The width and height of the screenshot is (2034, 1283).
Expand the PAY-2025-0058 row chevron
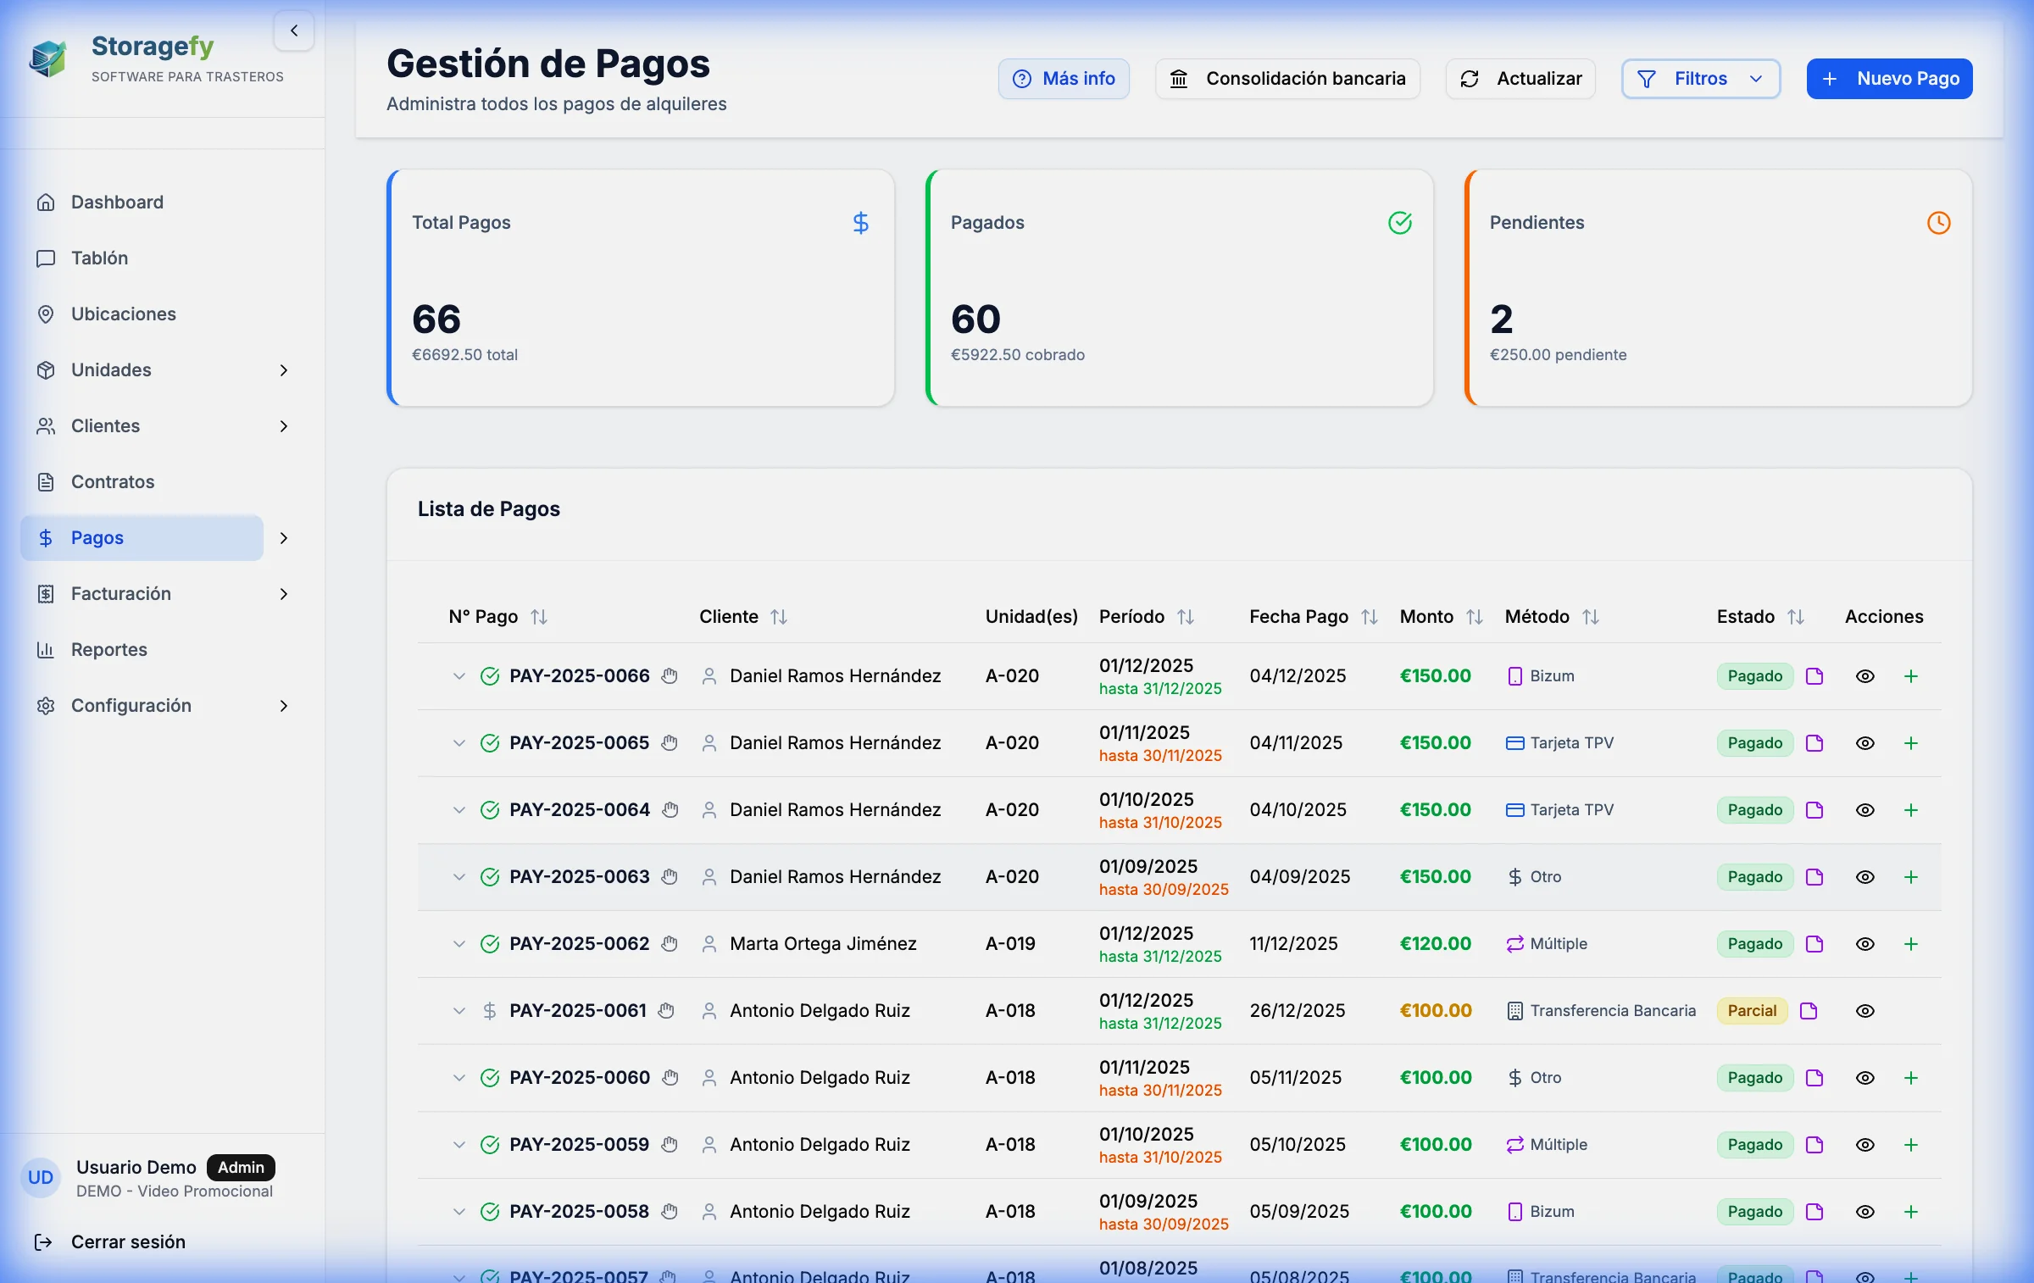pos(459,1211)
